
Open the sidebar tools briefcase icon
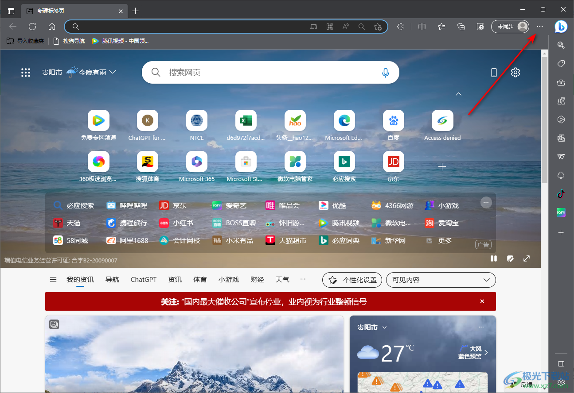561,82
